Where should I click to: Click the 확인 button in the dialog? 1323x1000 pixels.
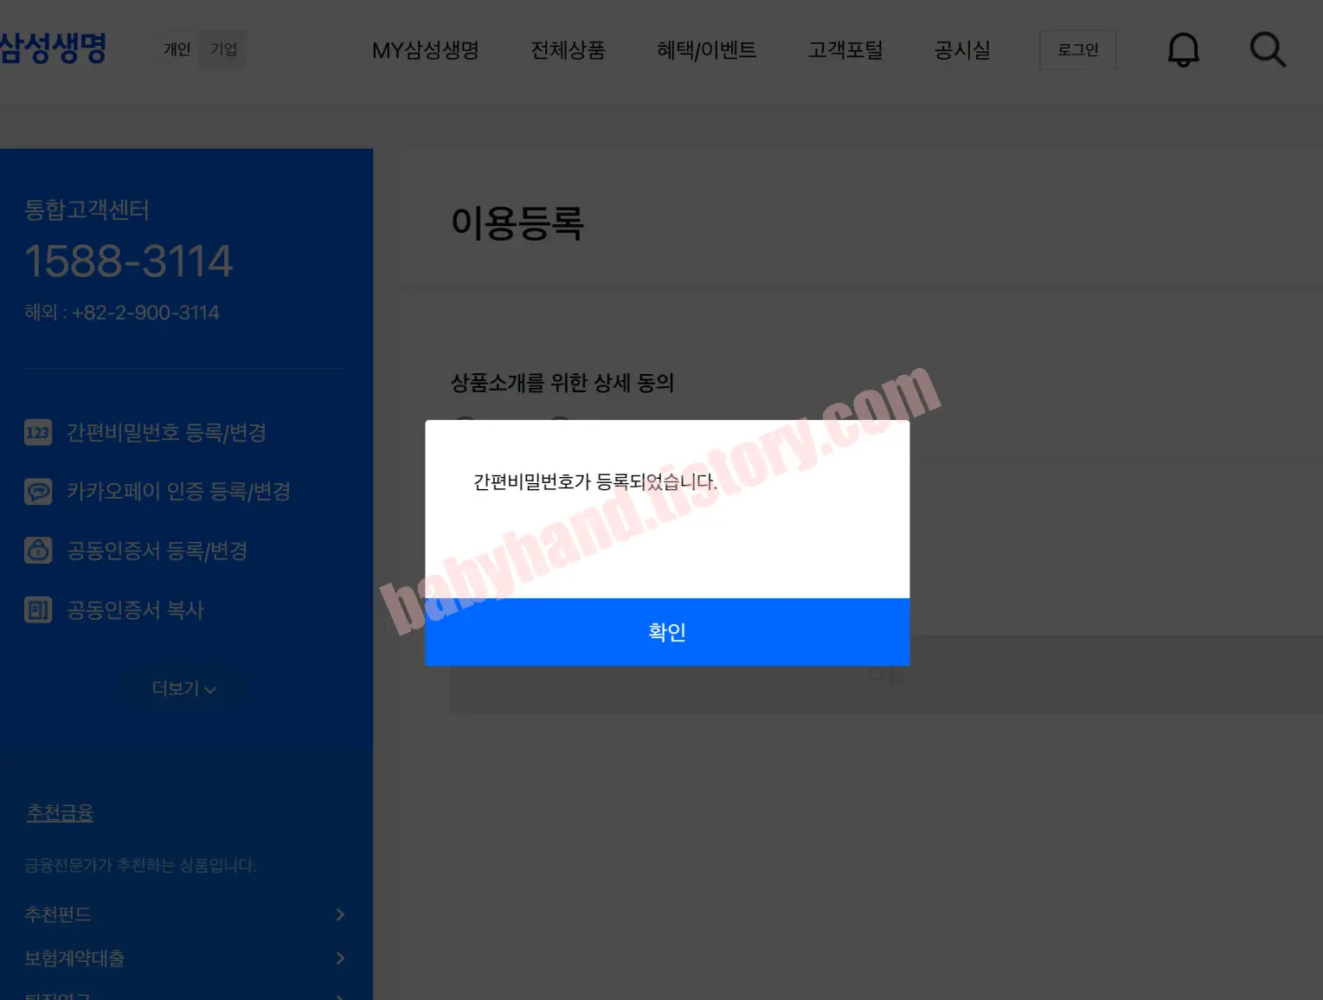(x=667, y=632)
